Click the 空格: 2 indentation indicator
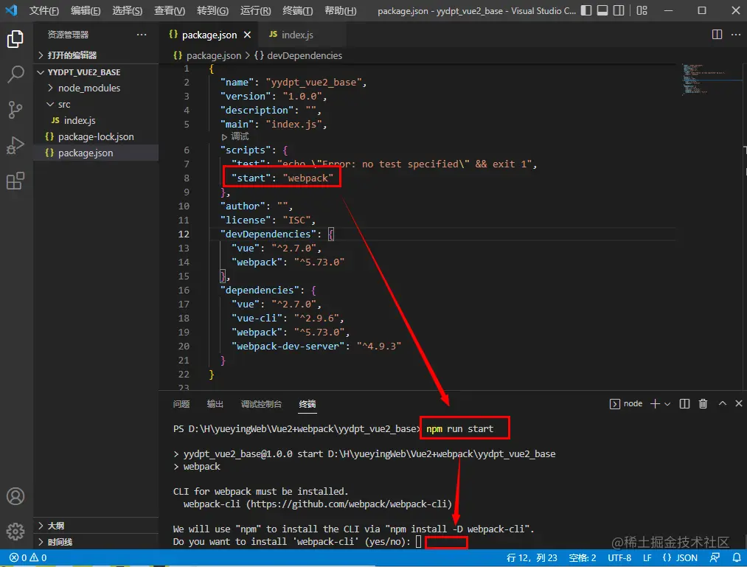The image size is (747, 567). click(582, 557)
